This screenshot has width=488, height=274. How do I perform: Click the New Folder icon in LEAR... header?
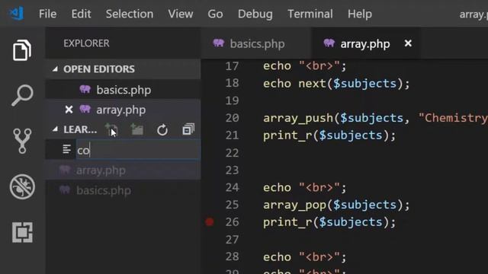coord(137,129)
